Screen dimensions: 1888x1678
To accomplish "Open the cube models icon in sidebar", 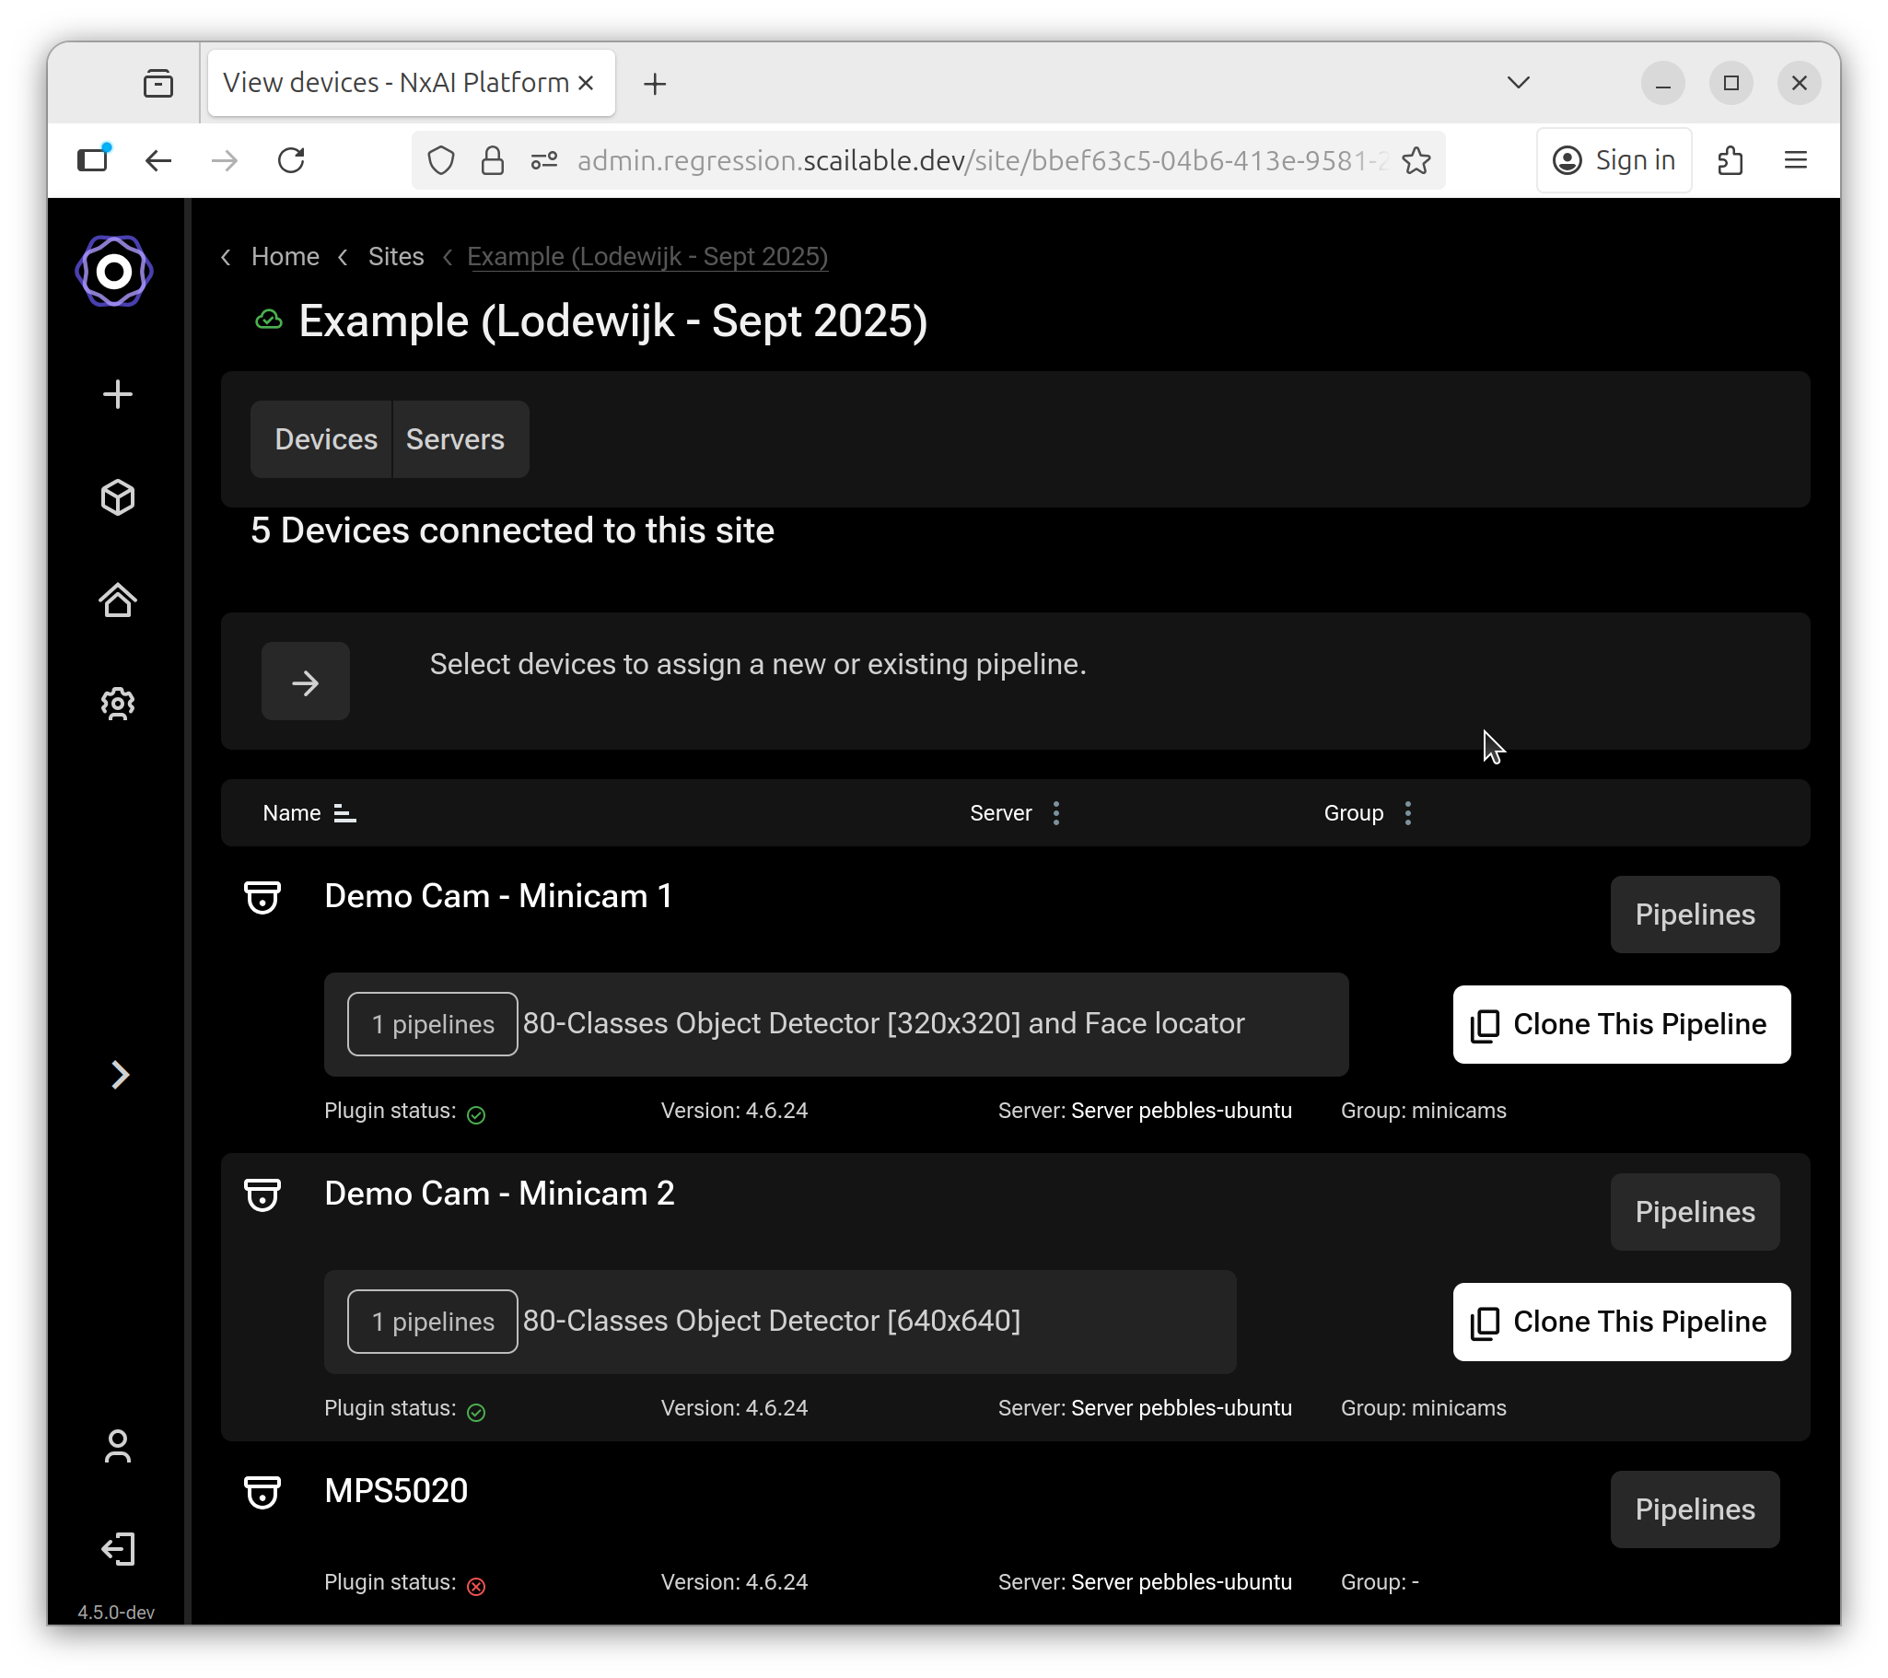I will pos(117,497).
